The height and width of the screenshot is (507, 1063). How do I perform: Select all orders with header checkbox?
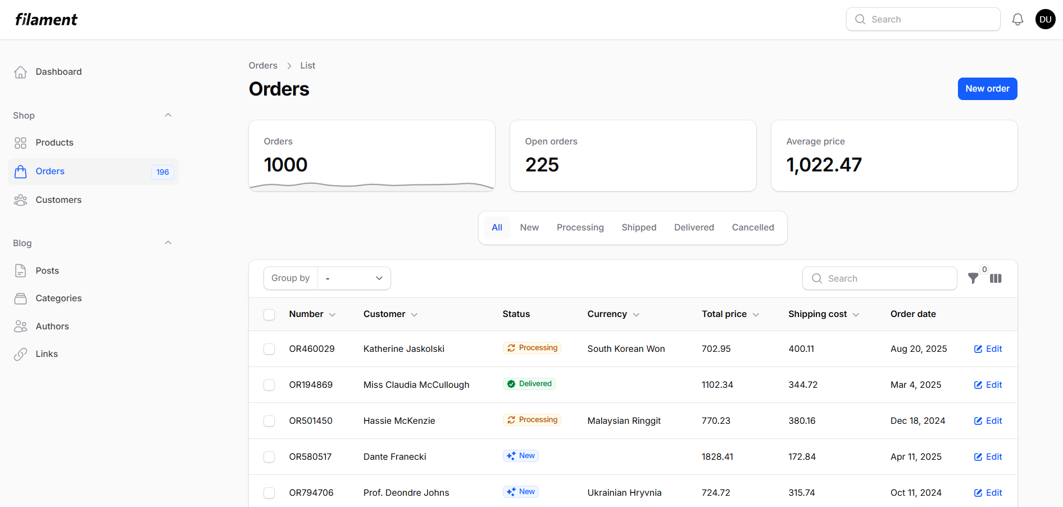point(269,315)
